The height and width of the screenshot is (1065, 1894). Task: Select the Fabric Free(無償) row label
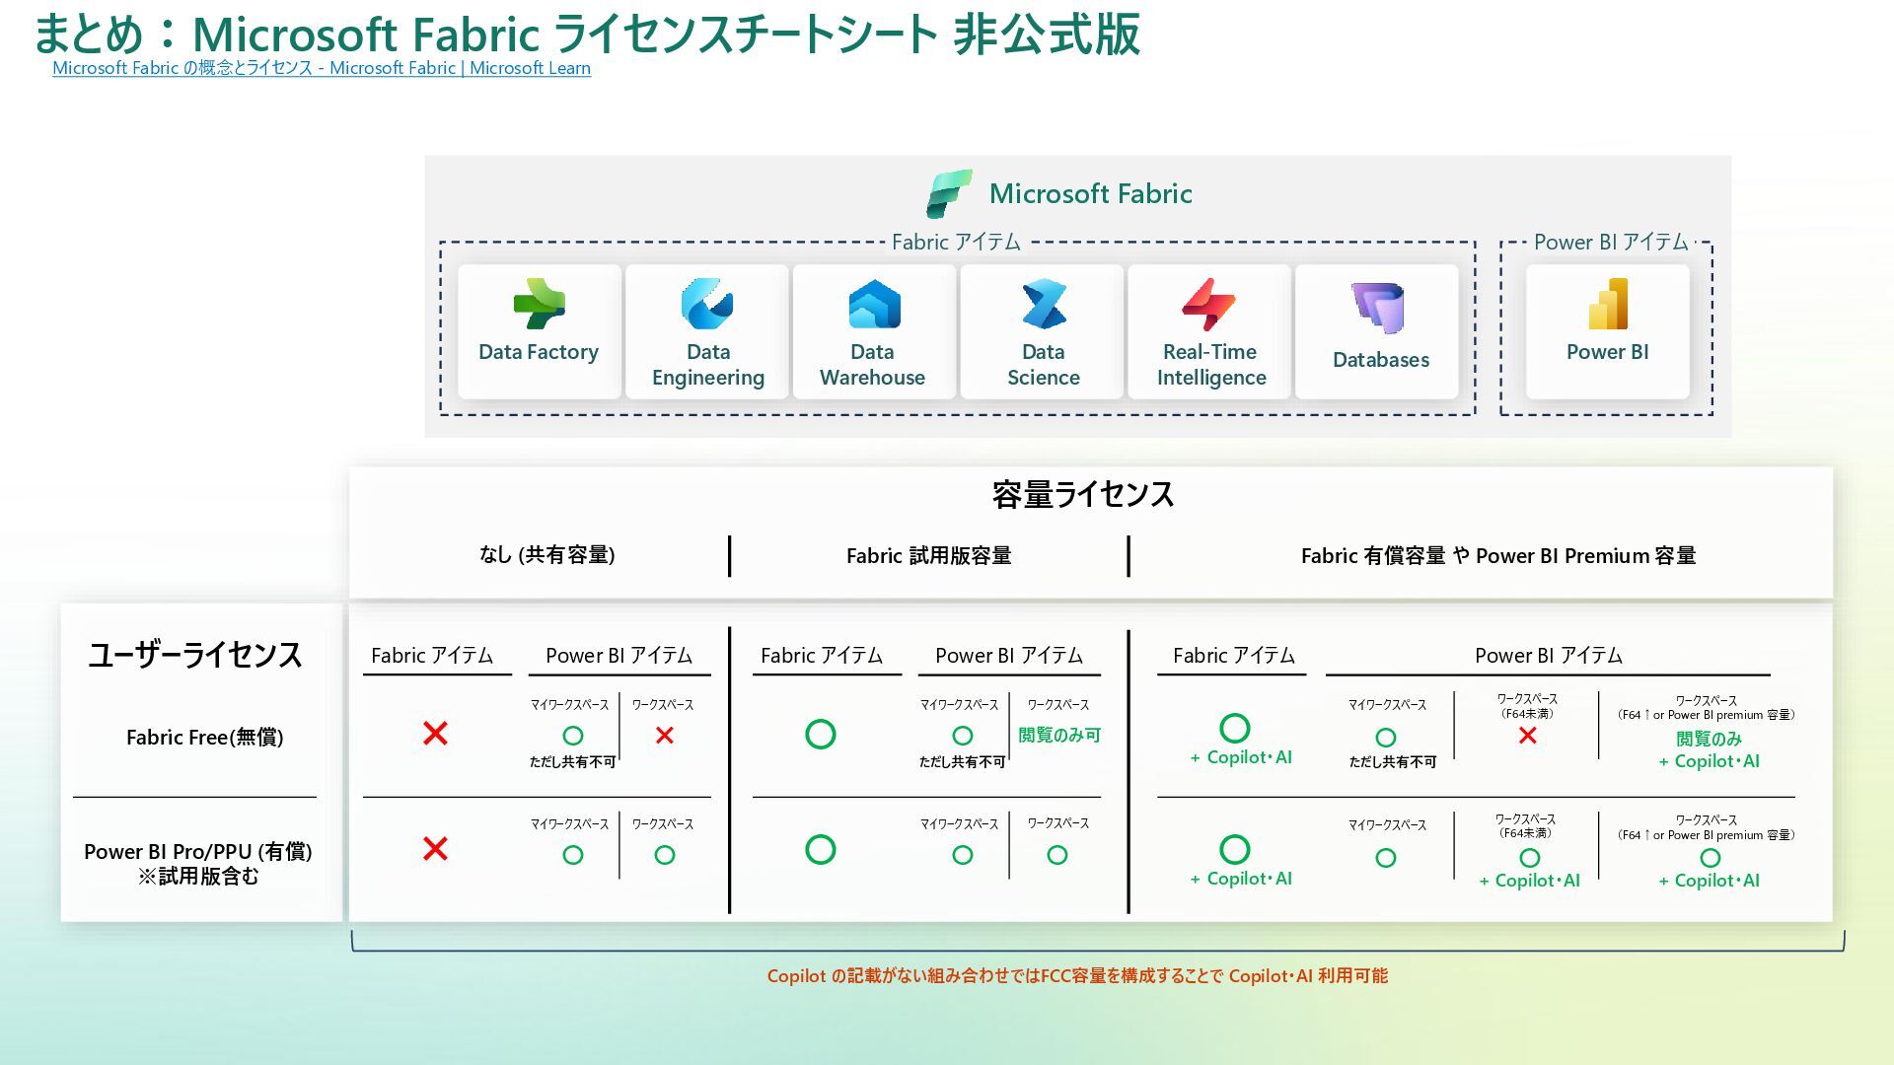tap(204, 737)
